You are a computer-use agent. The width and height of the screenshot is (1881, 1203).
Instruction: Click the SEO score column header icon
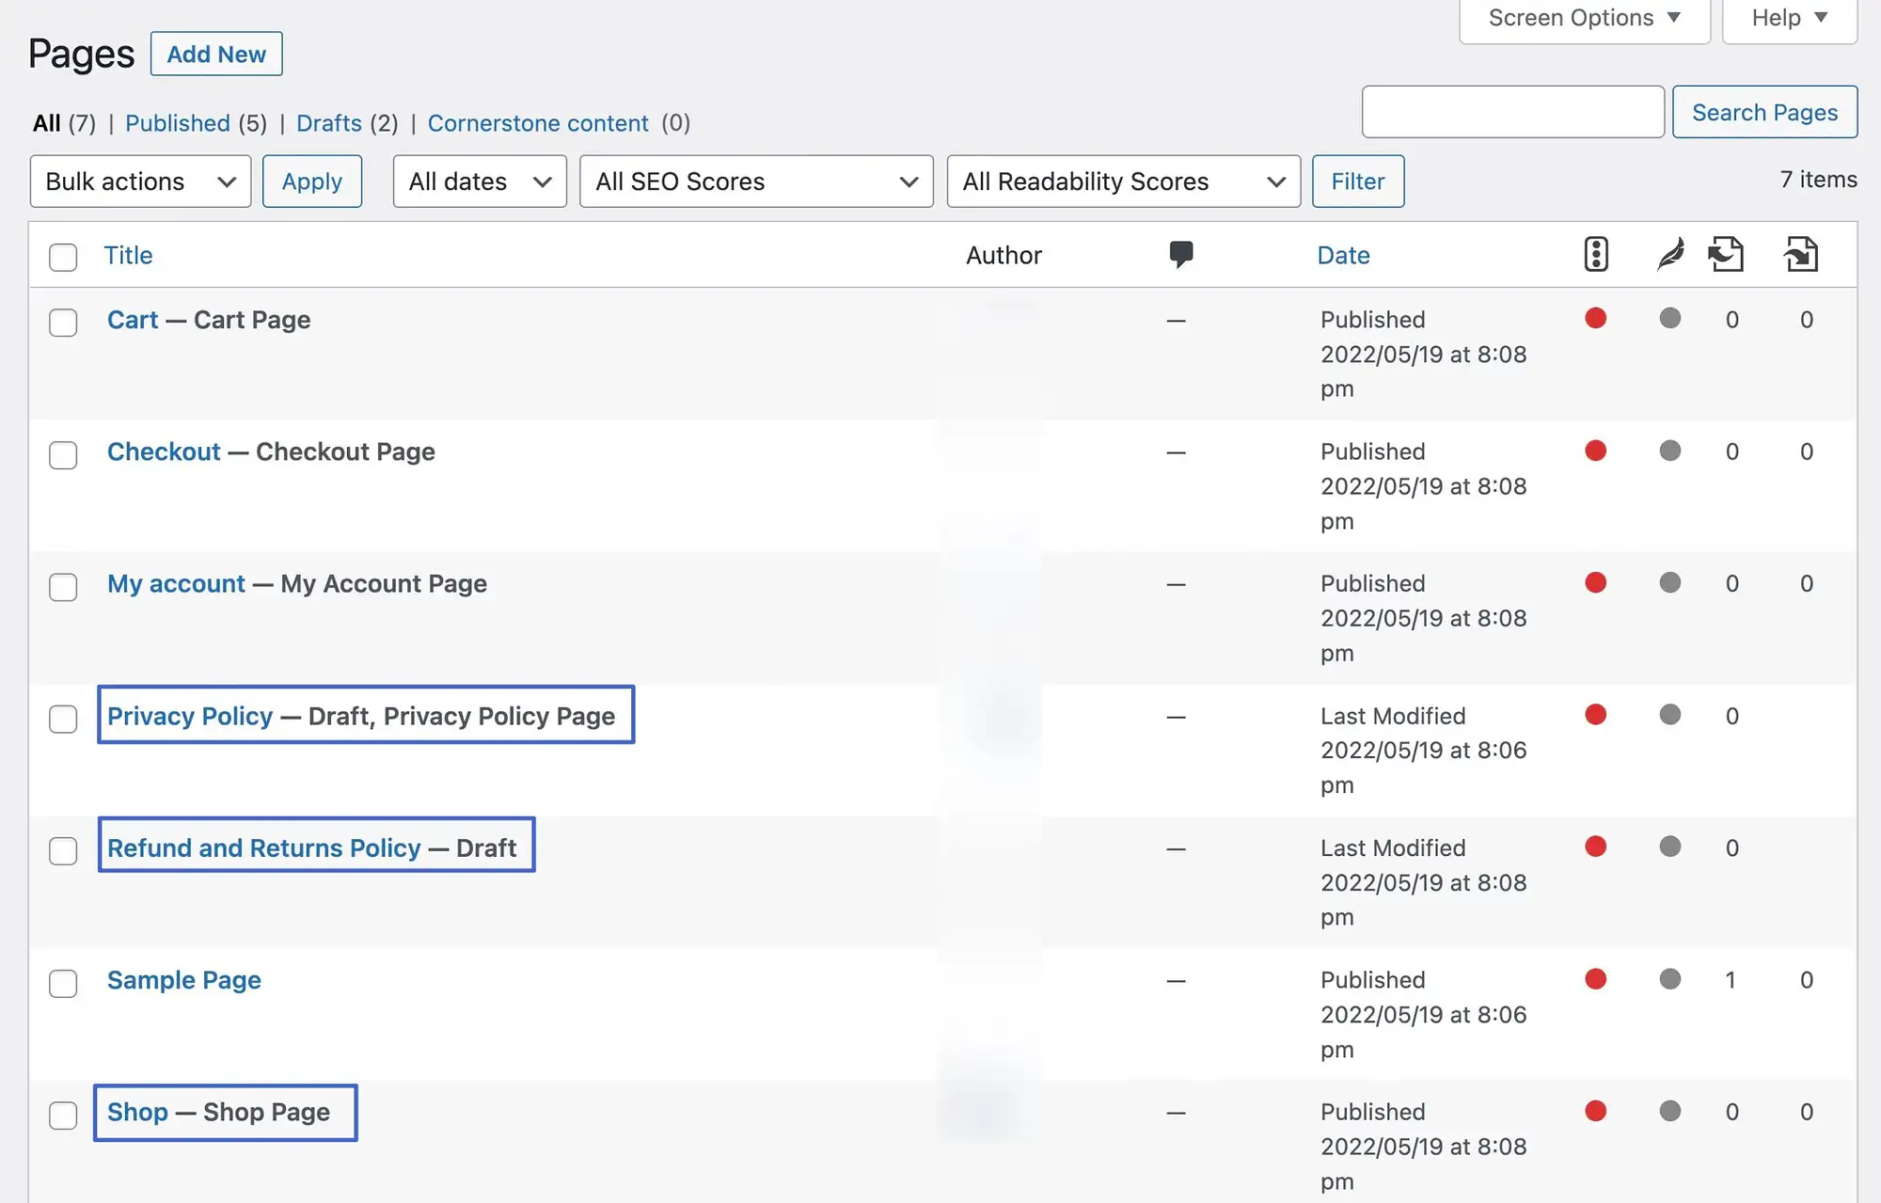[1596, 254]
